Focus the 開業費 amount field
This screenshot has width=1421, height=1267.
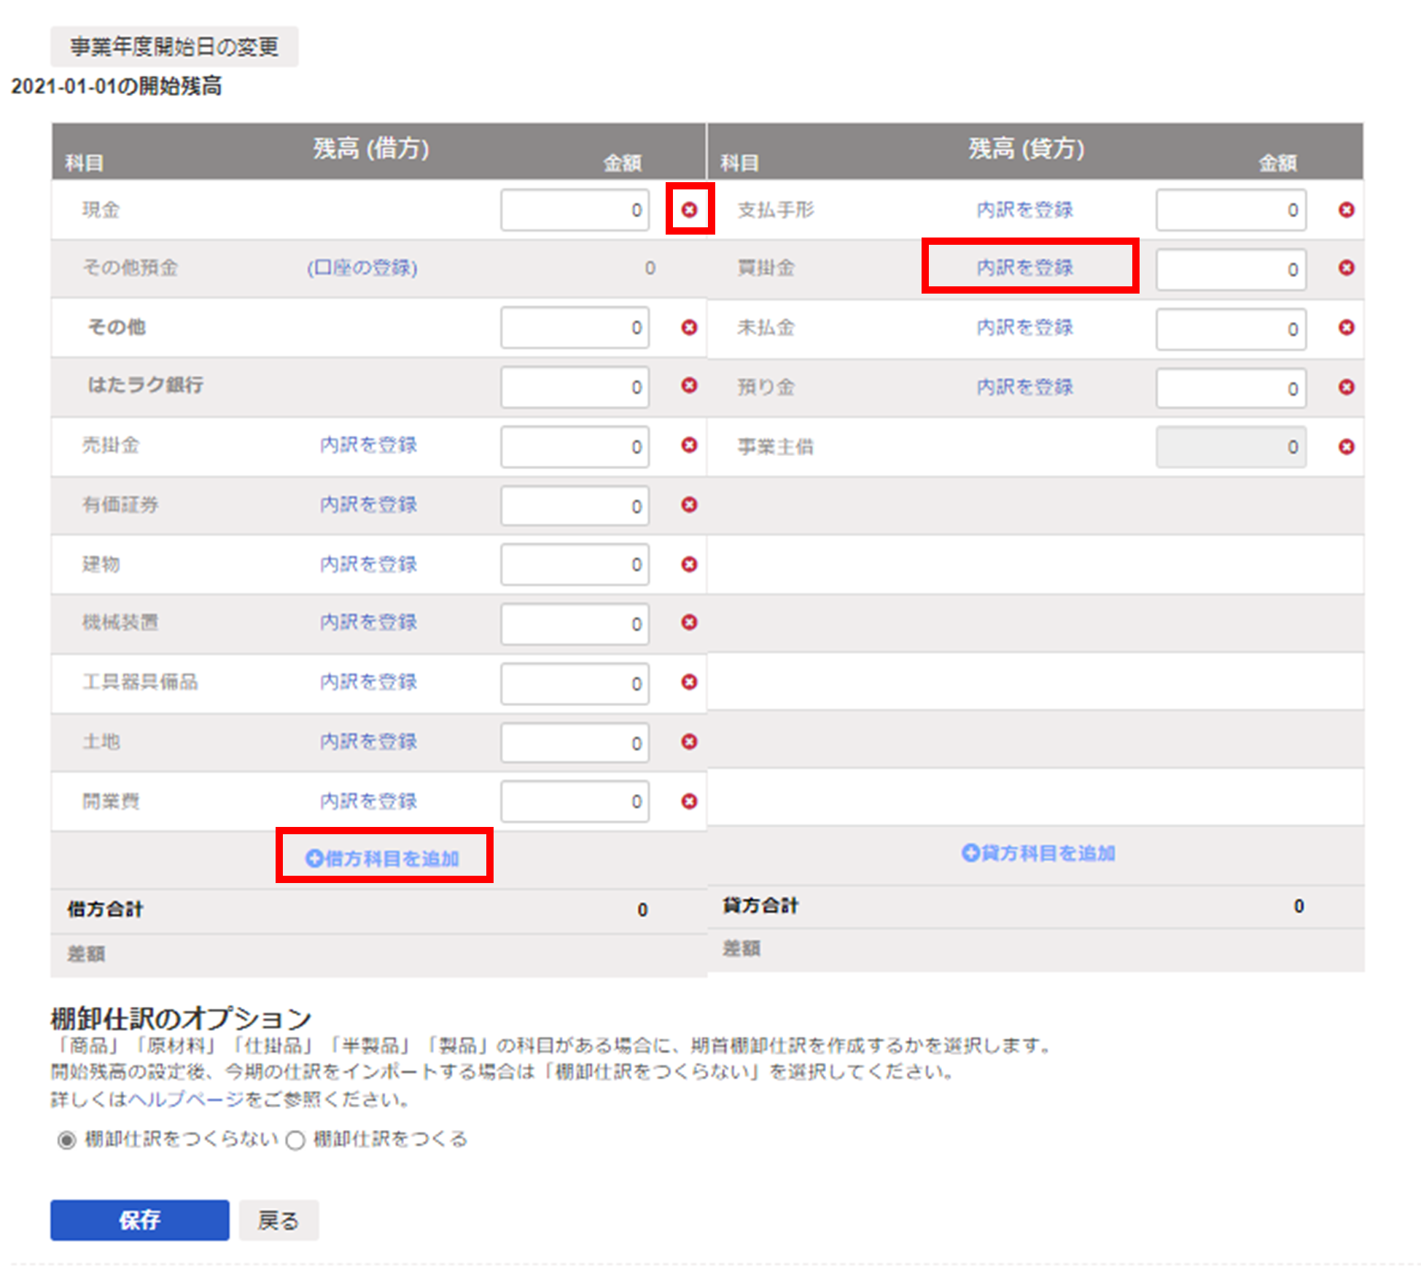[x=575, y=801]
